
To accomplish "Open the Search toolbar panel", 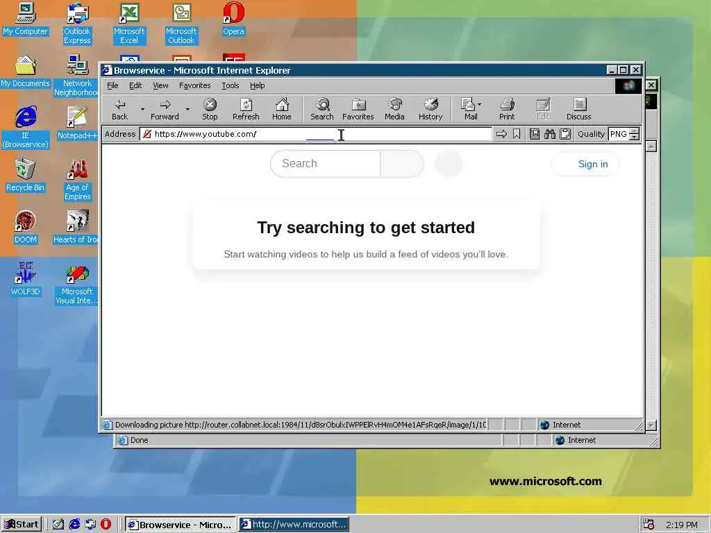I will click(x=322, y=110).
